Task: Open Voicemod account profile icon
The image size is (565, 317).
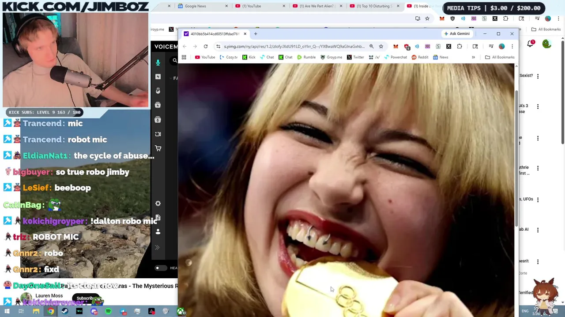Action: 158,232
